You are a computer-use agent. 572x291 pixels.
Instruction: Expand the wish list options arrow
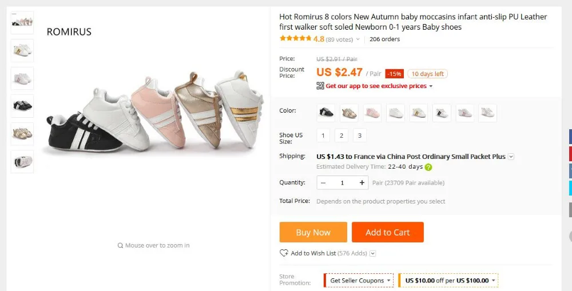[373, 253]
